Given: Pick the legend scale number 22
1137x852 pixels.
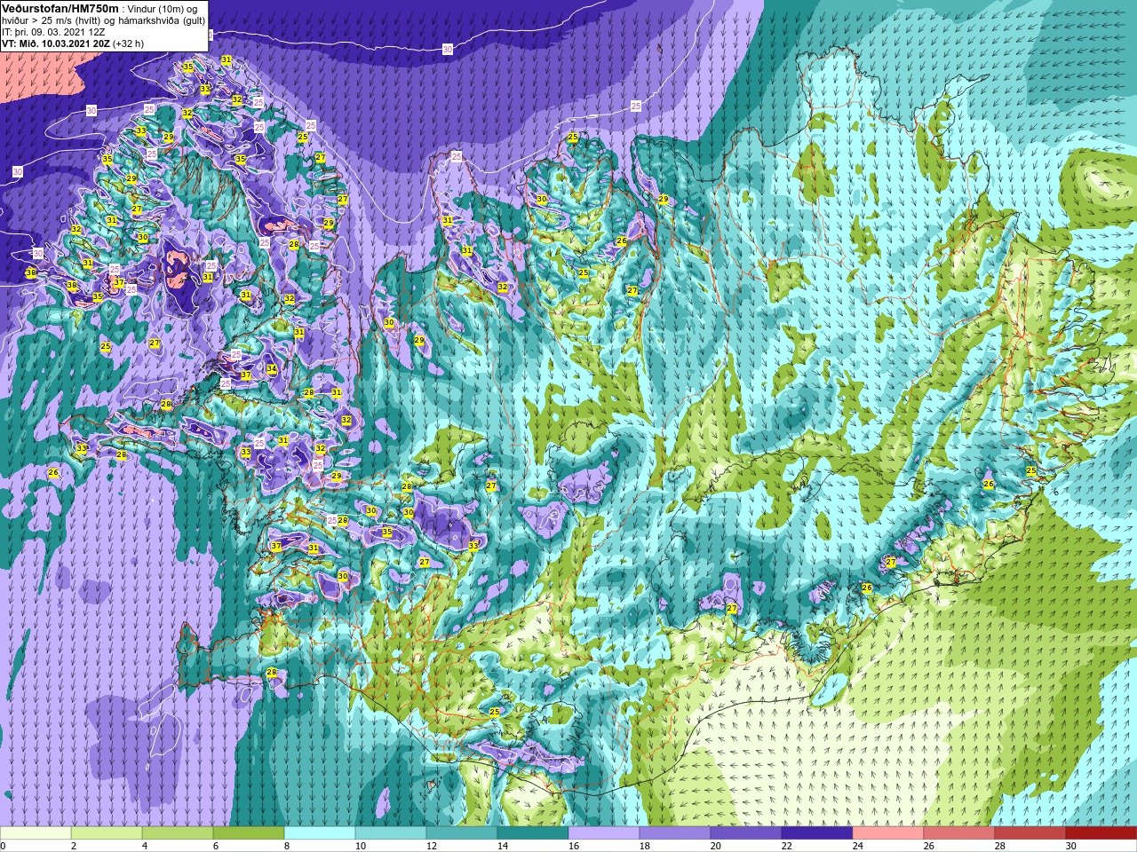Looking at the screenshot, I should (x=787, y=846).
